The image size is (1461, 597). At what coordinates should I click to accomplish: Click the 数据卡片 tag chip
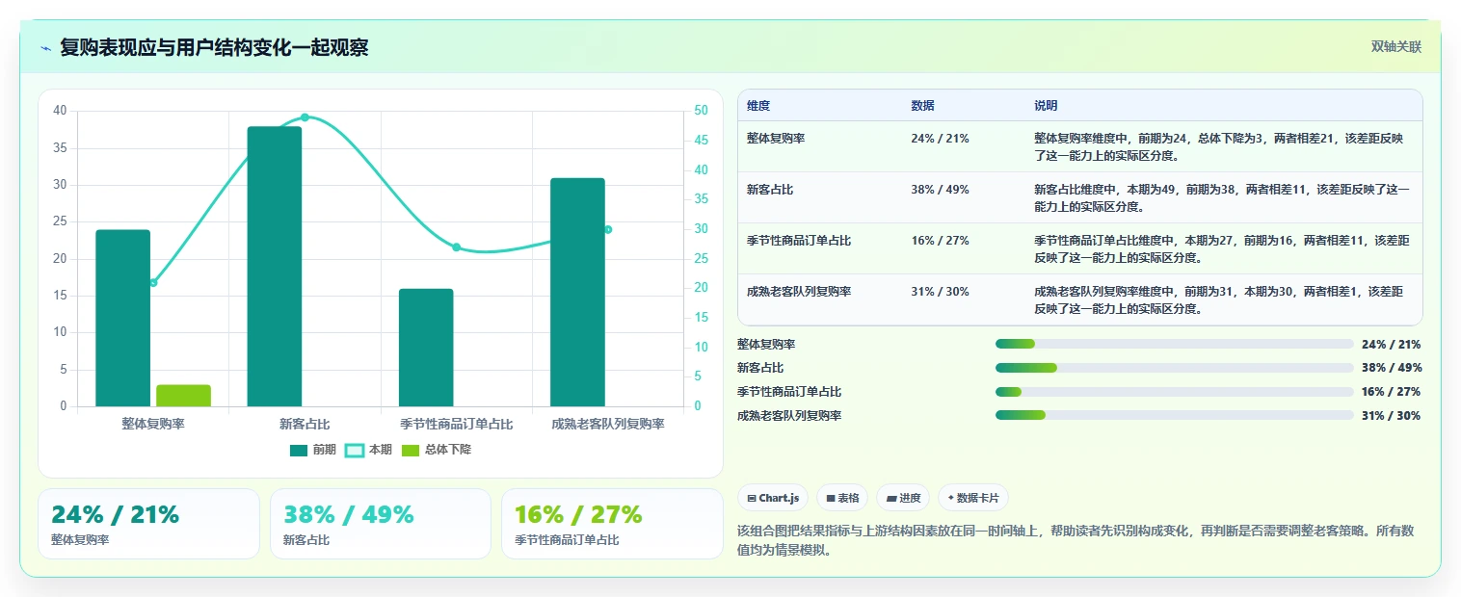click(973, 498)
